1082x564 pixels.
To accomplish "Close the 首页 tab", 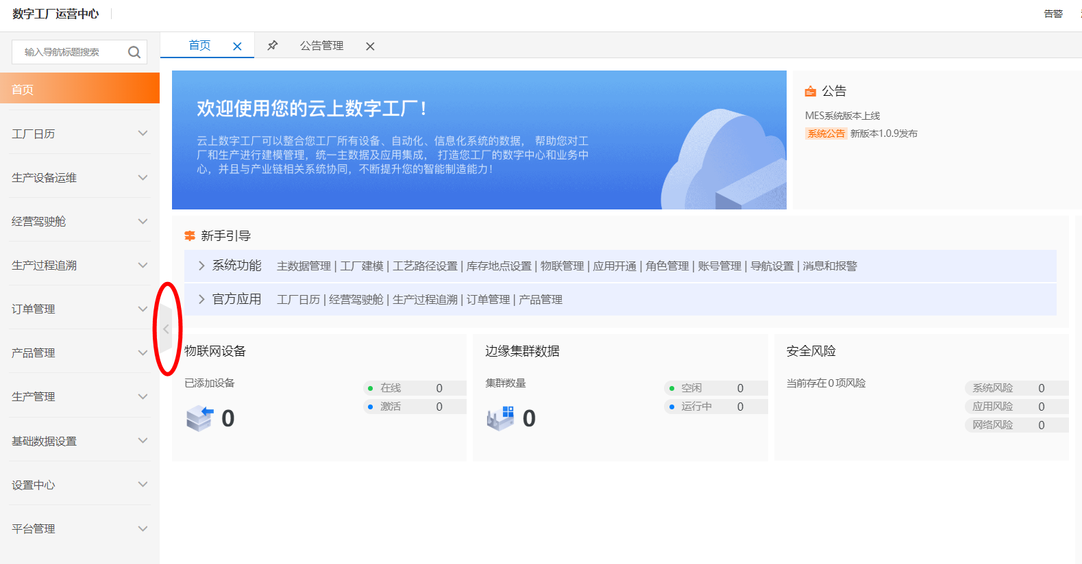I will point(237,46).
